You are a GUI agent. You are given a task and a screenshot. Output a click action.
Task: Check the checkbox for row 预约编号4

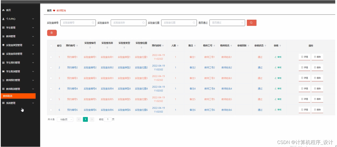coord(51,89)
